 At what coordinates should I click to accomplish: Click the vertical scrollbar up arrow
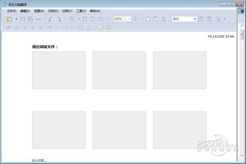(x=242, y=25)
